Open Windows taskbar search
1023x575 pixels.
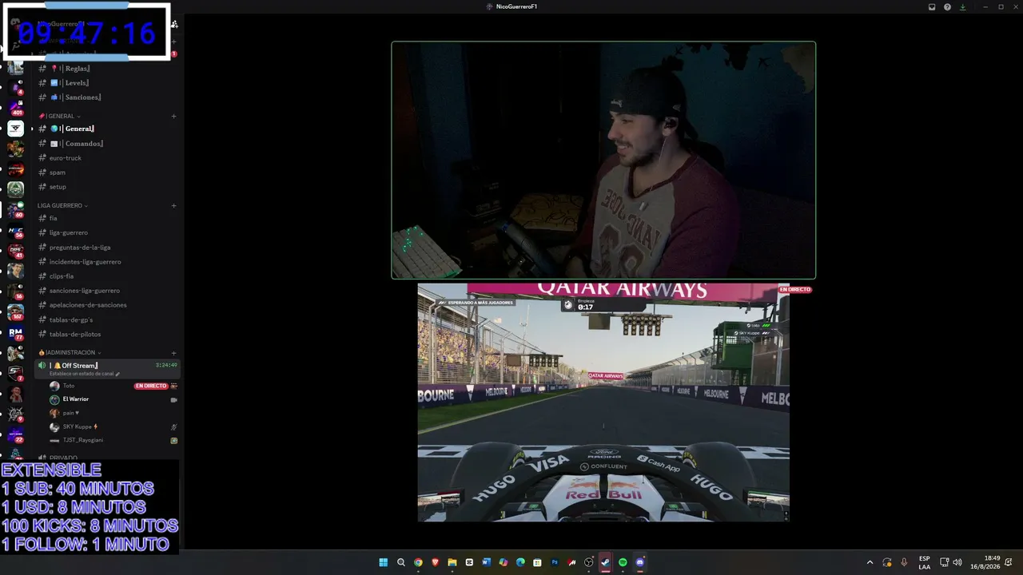pyautogui.click(x=401, y=562)
